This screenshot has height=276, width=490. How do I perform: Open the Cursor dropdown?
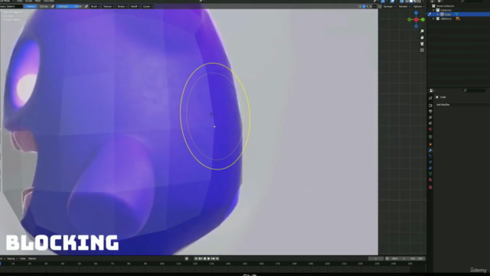click(148, 6)
